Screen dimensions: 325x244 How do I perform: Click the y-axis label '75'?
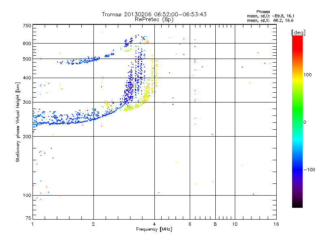click(28, 218)
